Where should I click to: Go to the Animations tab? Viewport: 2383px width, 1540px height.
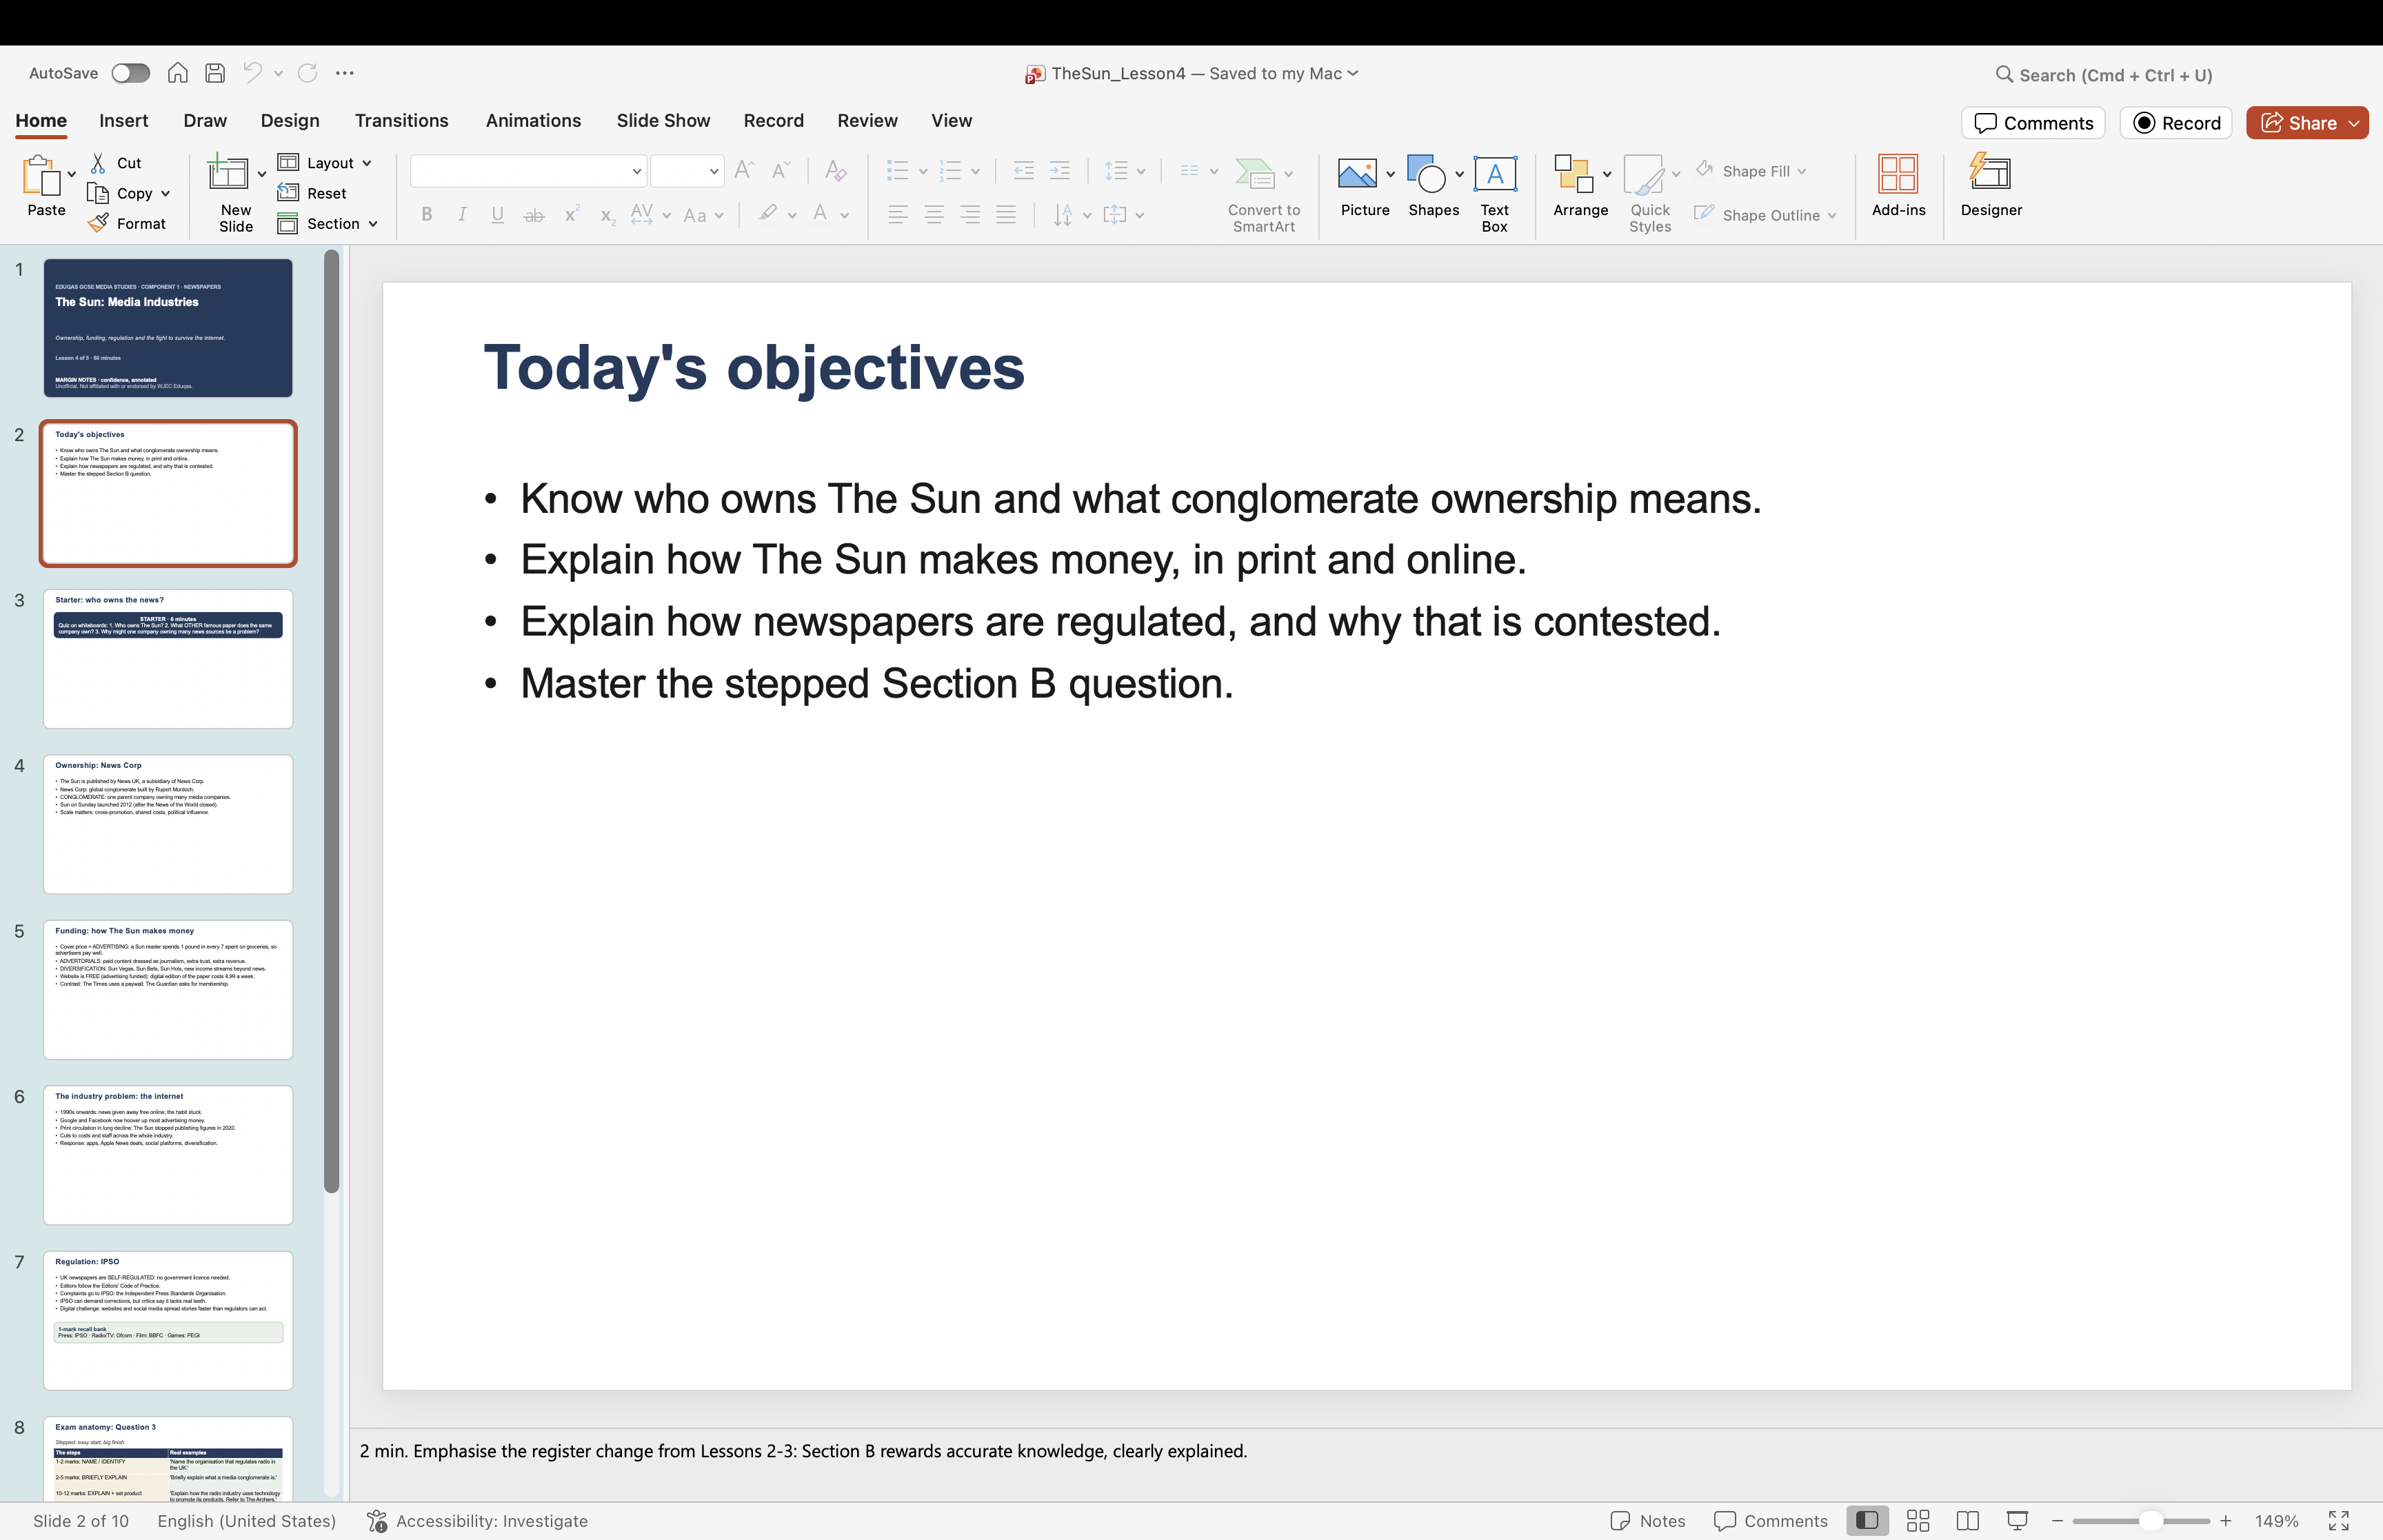[x=533, y=120]
